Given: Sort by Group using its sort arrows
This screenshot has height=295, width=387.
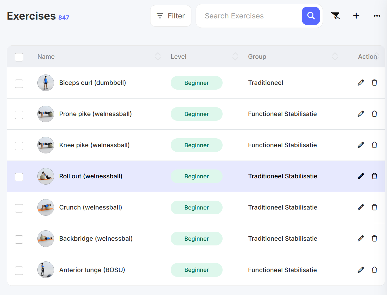Looking at the screenshot, I should pyautogui.click(x=335, y=56).
